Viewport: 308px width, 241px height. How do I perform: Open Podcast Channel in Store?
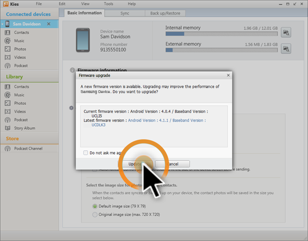click(x=28, y=149)
